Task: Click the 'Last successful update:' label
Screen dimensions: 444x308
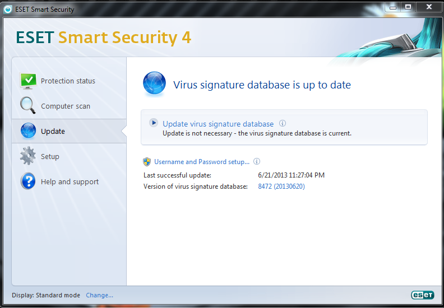Action: click(x=178, y=175)
